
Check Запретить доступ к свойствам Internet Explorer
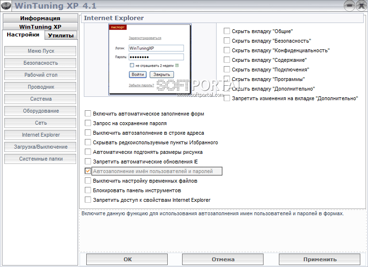(88, 200)
